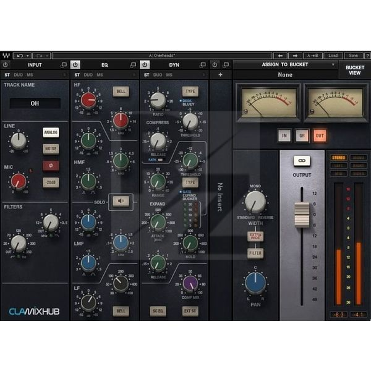Click the WIDTH knob

pos(255,202)
